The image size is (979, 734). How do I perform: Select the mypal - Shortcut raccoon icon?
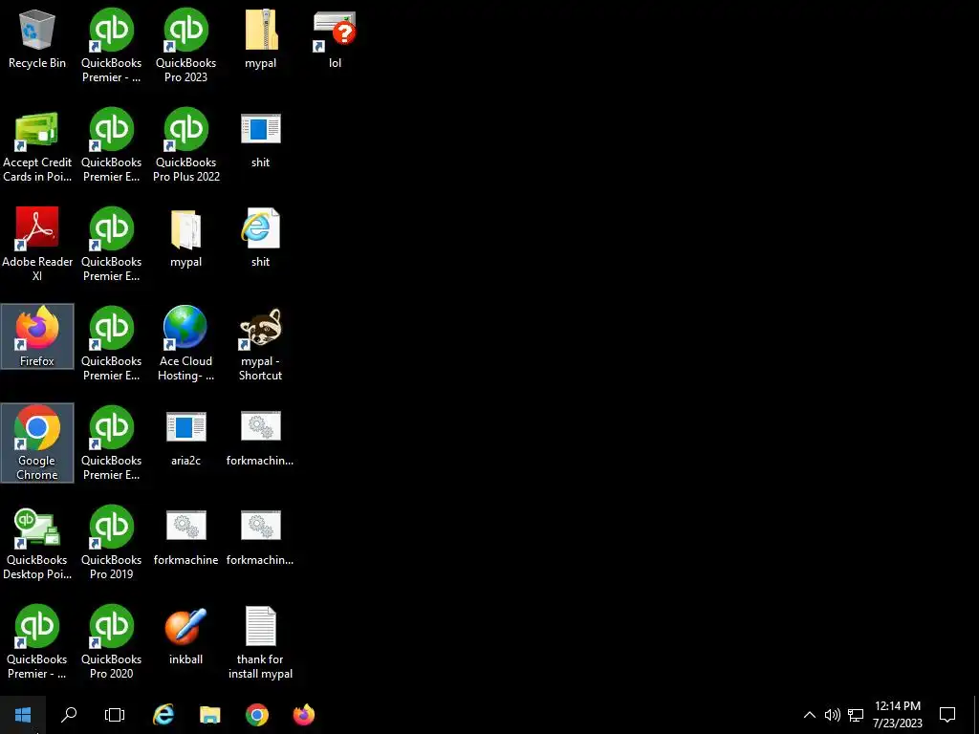(260, 344)
